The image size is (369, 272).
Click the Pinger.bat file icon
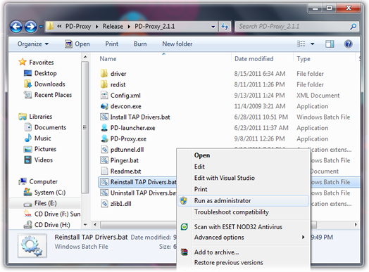104,160
